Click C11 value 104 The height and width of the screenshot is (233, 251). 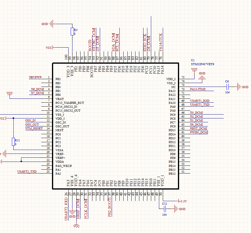pos(164,215)
